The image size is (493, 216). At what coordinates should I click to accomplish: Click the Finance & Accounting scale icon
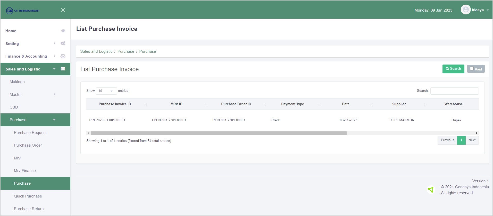(63, 56)
